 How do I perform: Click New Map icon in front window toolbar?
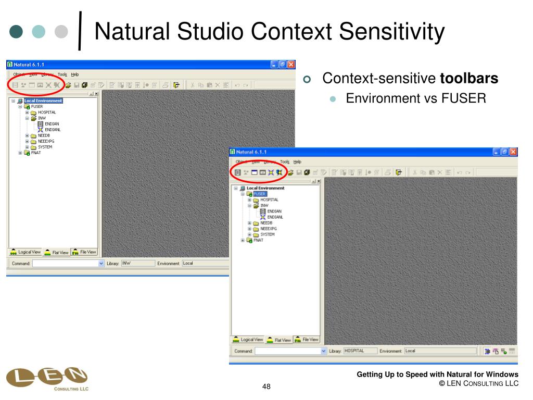[262, 172]
